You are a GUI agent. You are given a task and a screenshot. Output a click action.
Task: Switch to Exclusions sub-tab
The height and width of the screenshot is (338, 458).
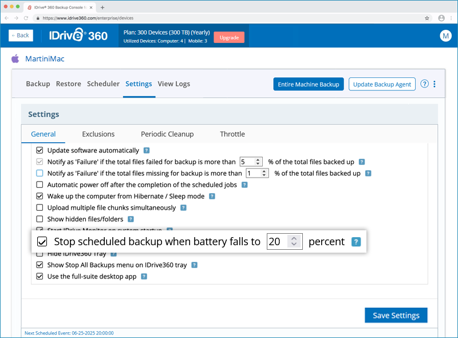(x=98, y=134)
